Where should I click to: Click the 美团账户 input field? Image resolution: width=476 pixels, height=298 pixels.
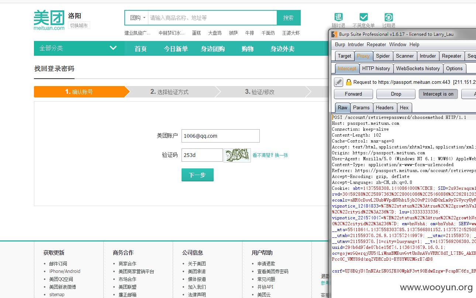(221, 136)
